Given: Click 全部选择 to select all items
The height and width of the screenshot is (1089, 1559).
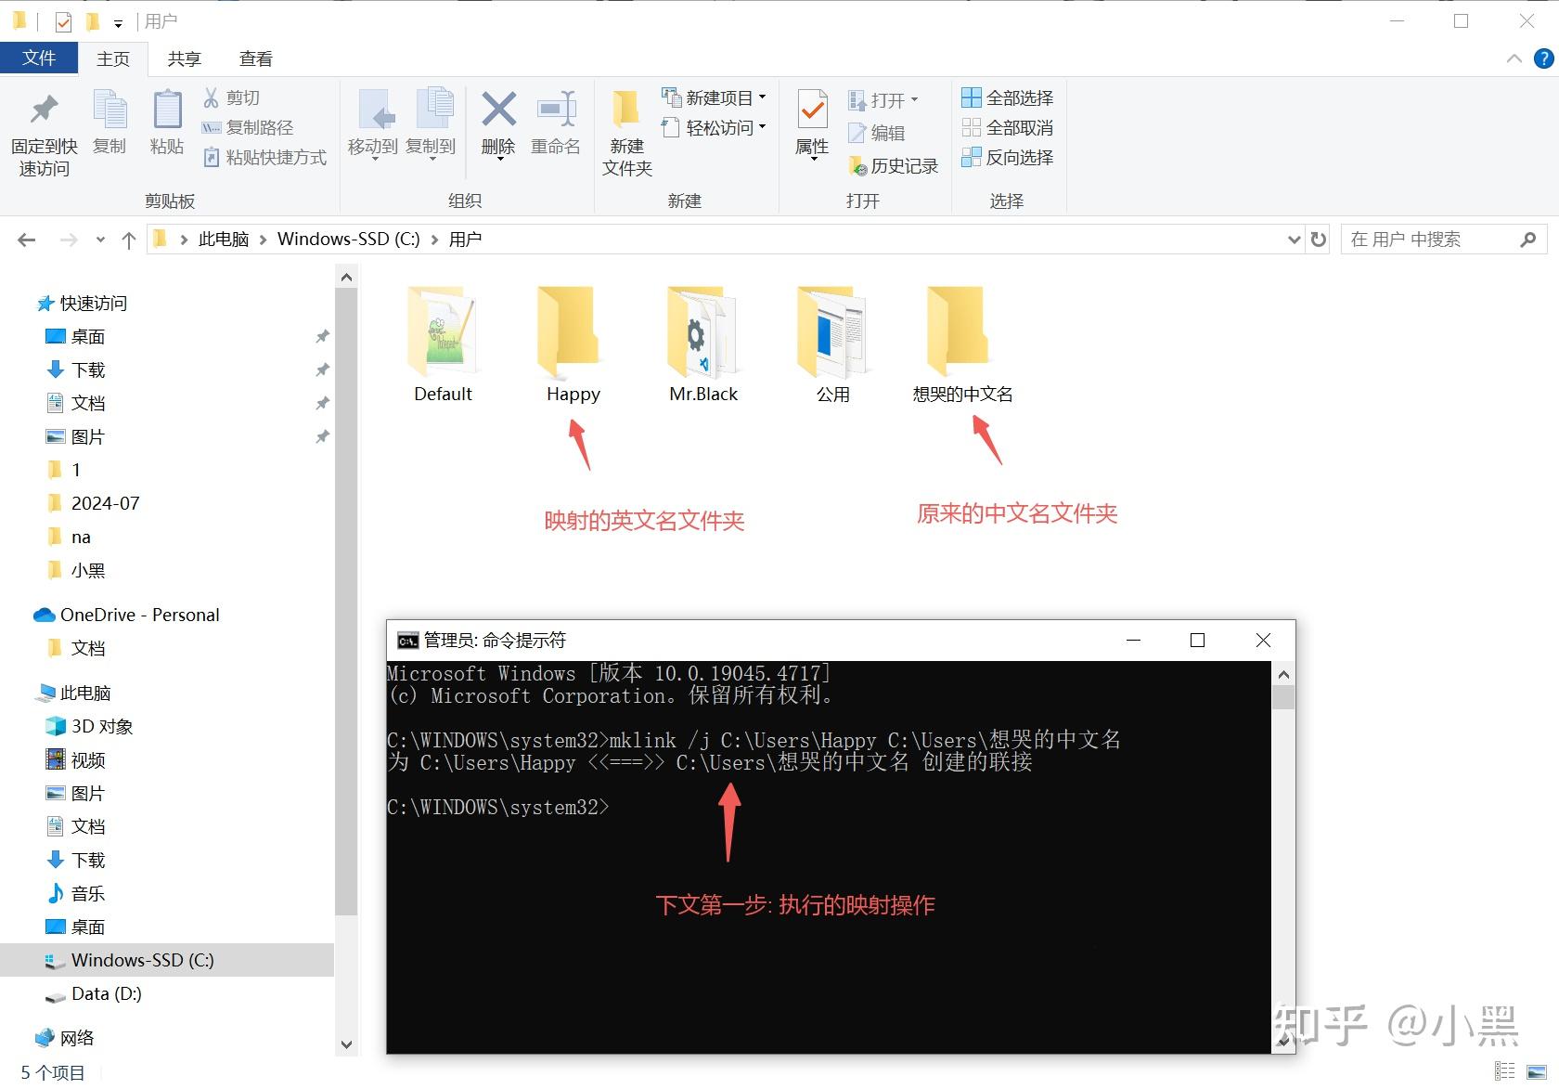Looking at the screenshot, I should tap(1008, 97).
